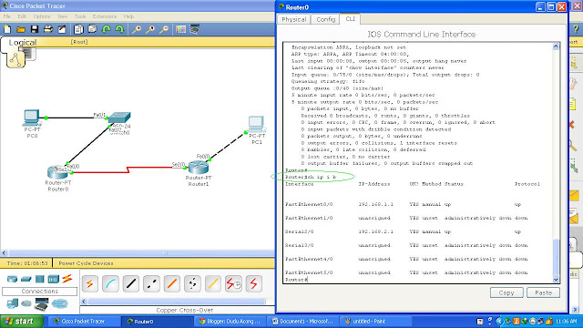This screenshot has width=583, height=328.
Task: Switch to untitled - Paint taskbar item
Action: pyautogui.click(x=375, y=322)
